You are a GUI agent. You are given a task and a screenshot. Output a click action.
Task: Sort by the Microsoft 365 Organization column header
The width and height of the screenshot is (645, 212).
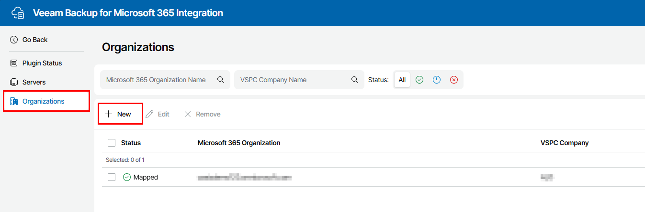coord(239,143)
